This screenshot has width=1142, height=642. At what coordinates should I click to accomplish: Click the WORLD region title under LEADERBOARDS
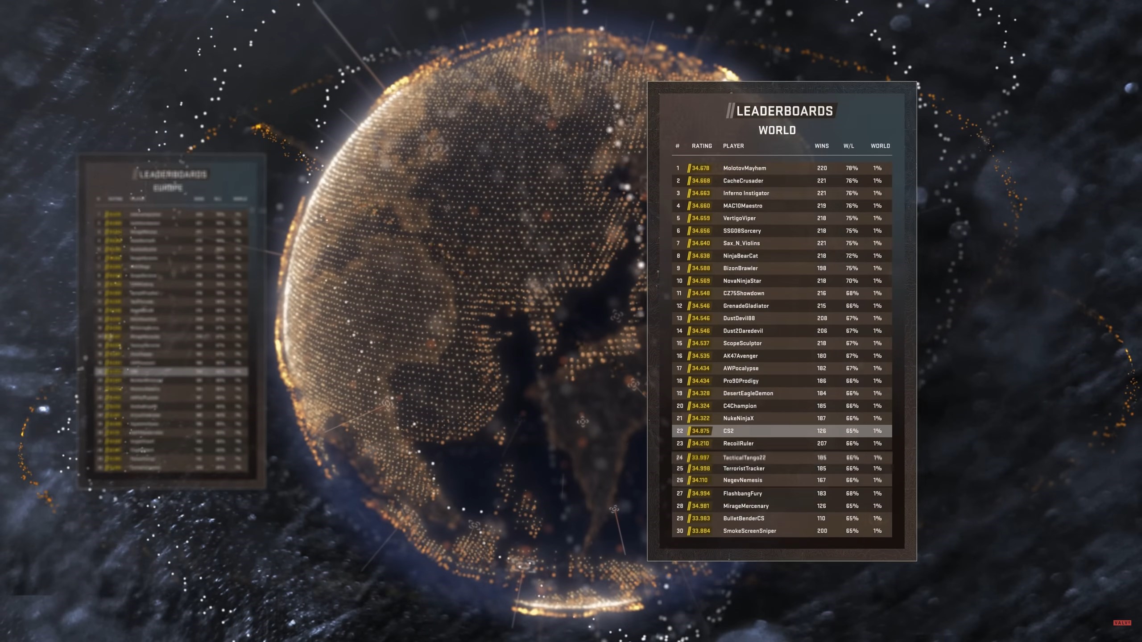(x=777, y=130)
